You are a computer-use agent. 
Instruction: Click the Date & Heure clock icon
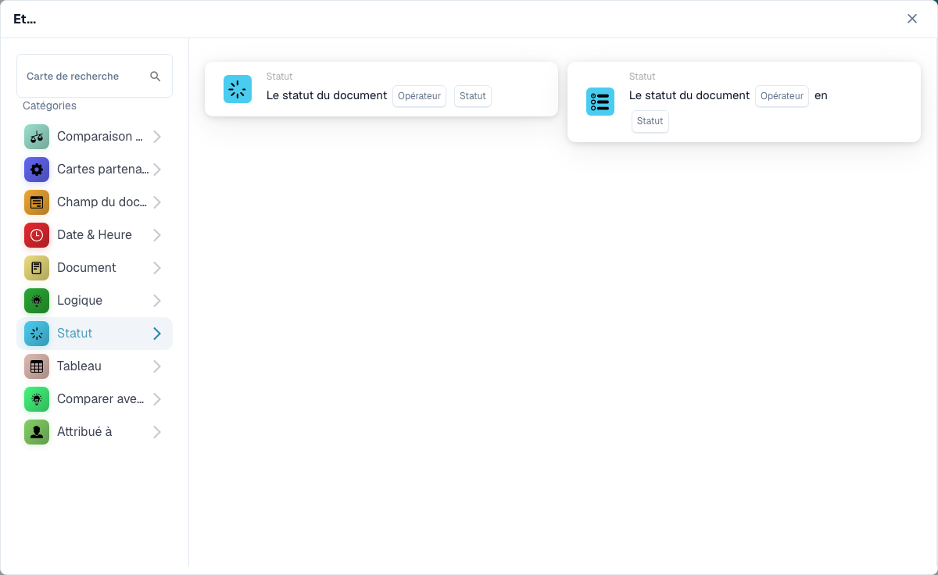click(x=37, y=235)
